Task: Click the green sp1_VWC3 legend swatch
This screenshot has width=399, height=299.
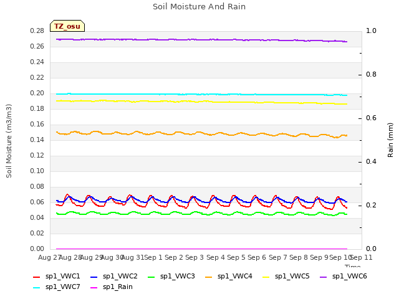Action: (151, 277)
